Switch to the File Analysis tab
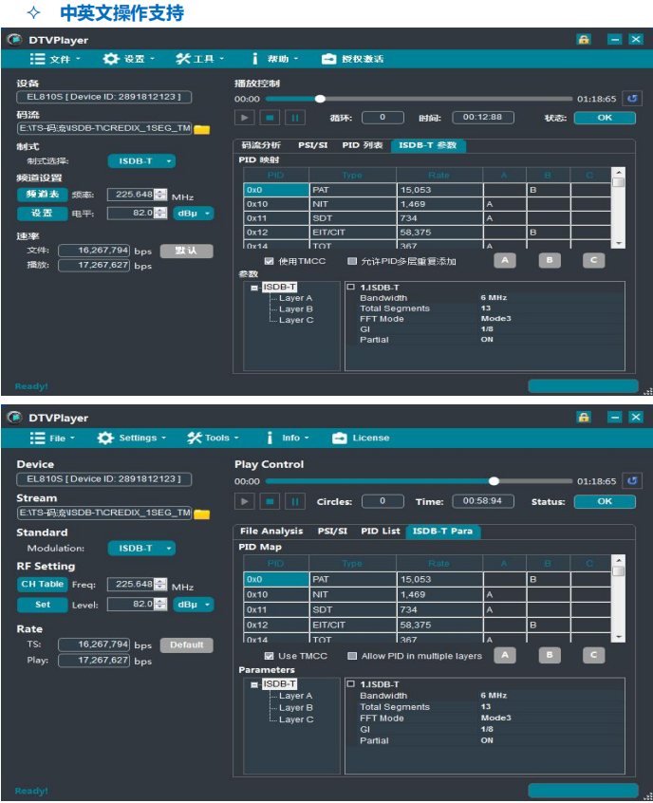The height and width of the screenshot is (803, 653). [271, 532]
